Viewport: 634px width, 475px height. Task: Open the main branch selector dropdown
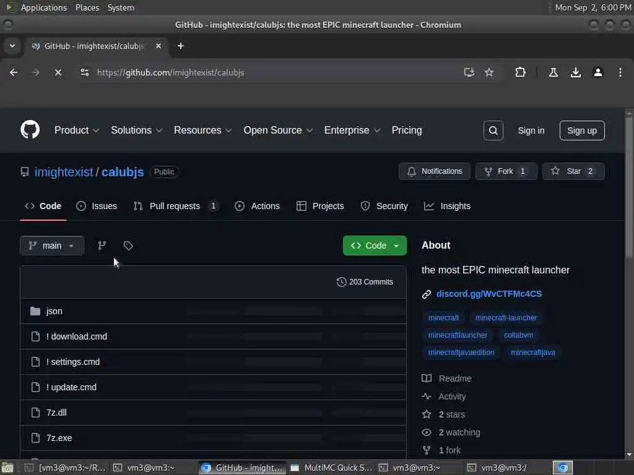[52, 246]
